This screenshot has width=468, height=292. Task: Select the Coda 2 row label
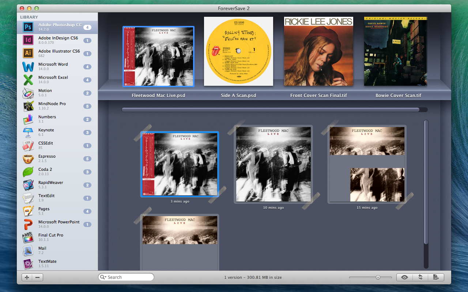coord(45,169)
